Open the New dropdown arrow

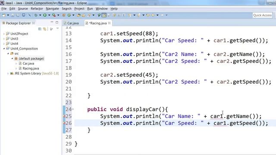[8, 15]
